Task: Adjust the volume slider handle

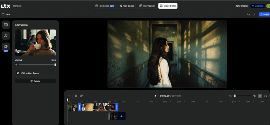Action: [55, 65]
